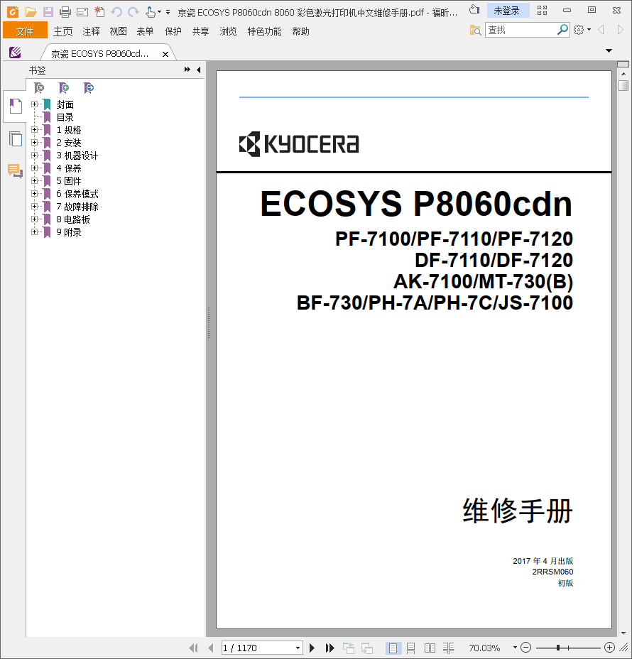Go to the last page button
Screen dimensions: 632x659
pyautogui.click(x=330, y=648)
